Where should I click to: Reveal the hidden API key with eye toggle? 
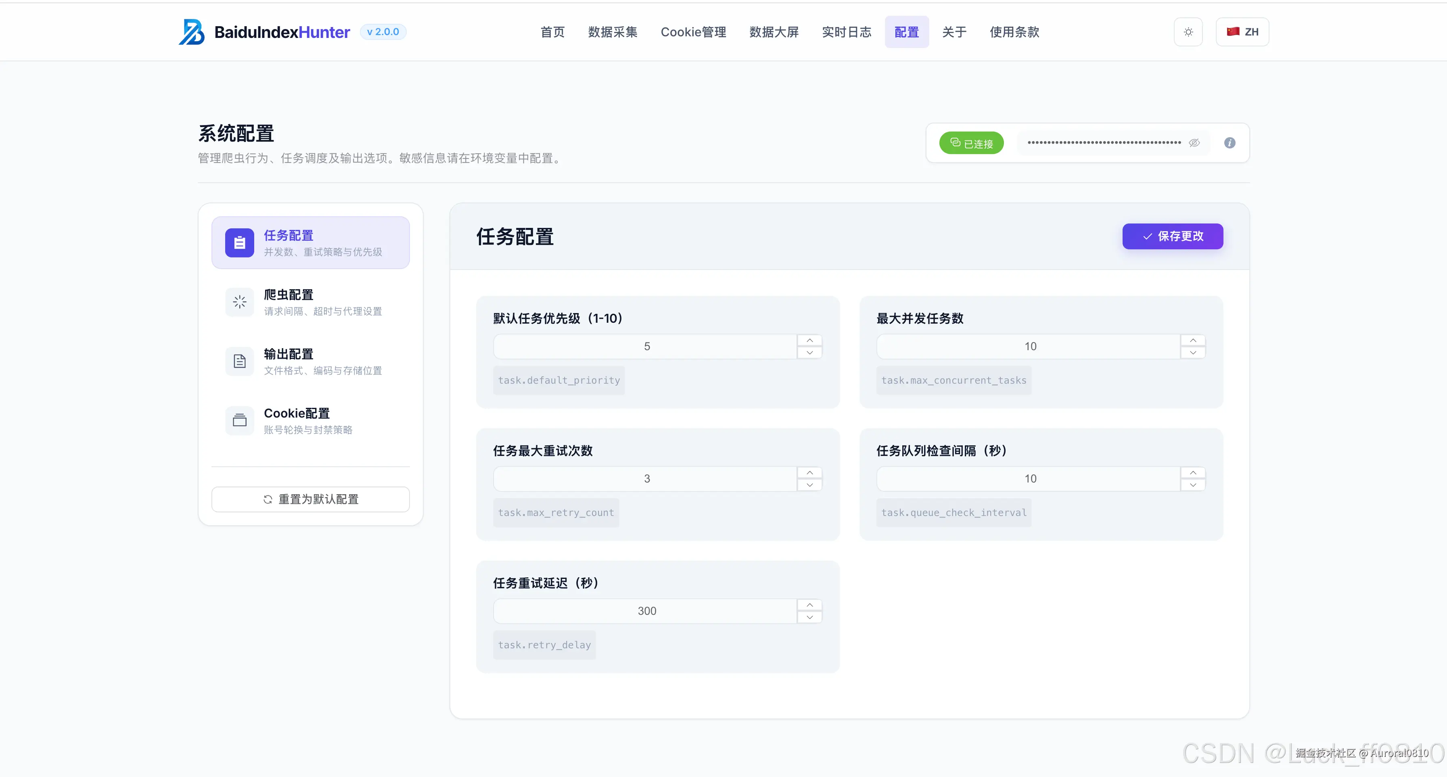(1194, 142)
